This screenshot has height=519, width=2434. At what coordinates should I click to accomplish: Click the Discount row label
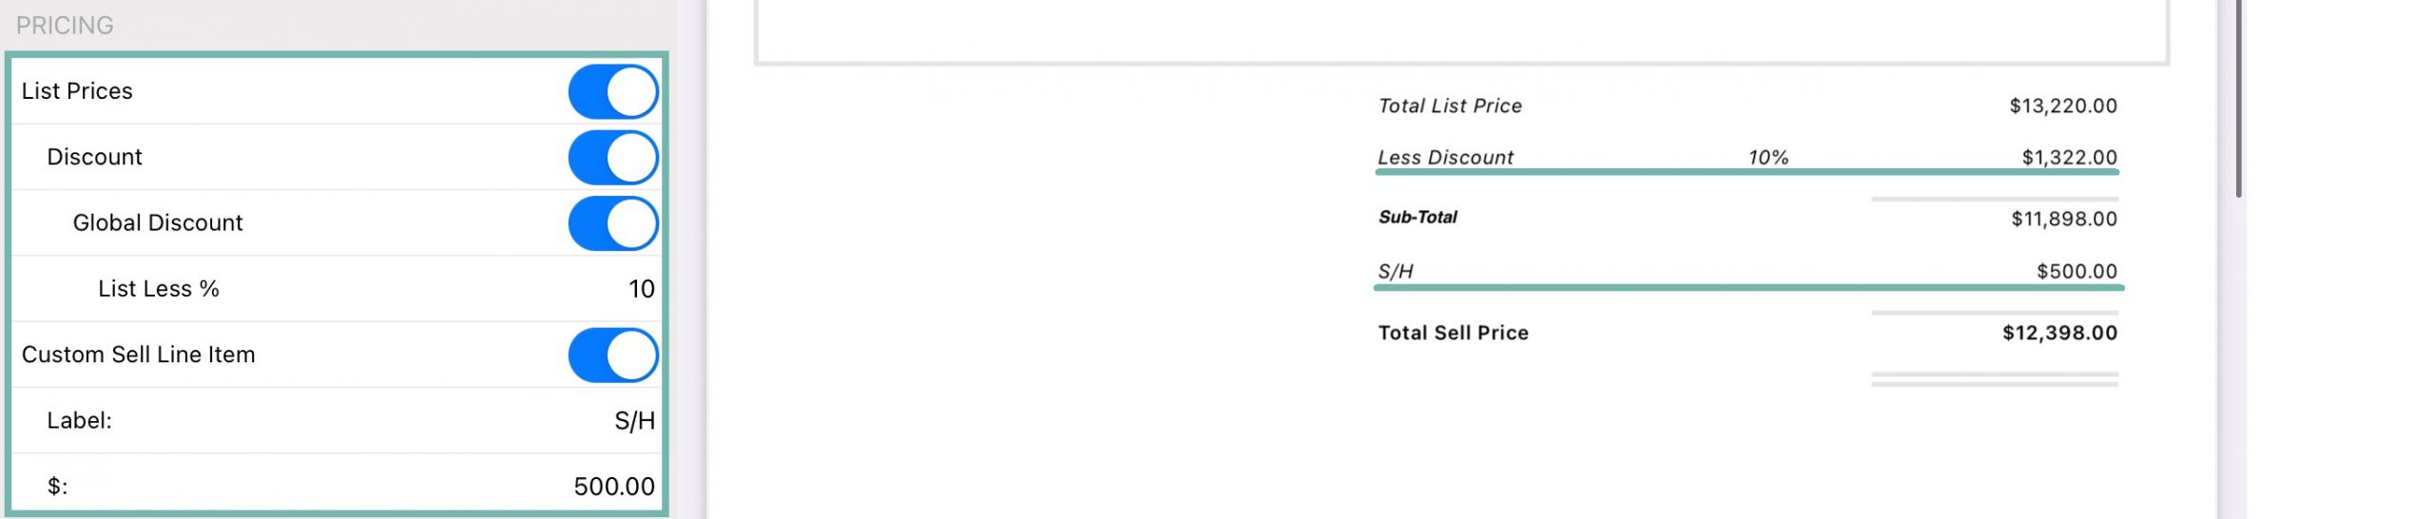pos(94,157)
